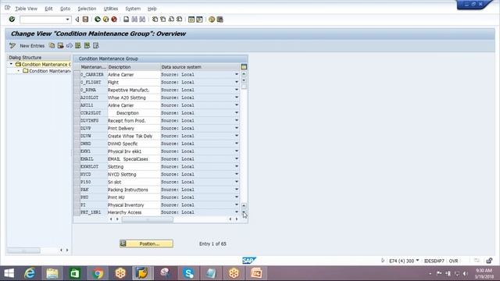The width and height of the screenshot is (500, 281).
Task: Open the Utilities menu
Action: 111,9
